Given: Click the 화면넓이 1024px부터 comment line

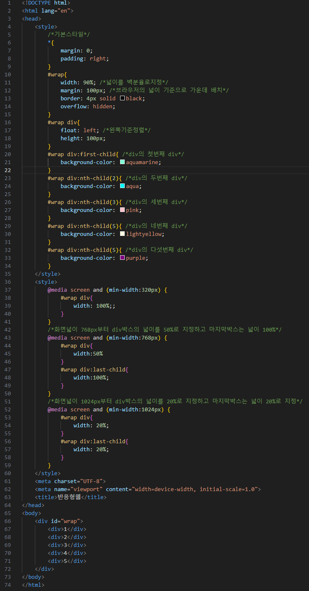Looking at the screenshot, I should click(175, 401).
